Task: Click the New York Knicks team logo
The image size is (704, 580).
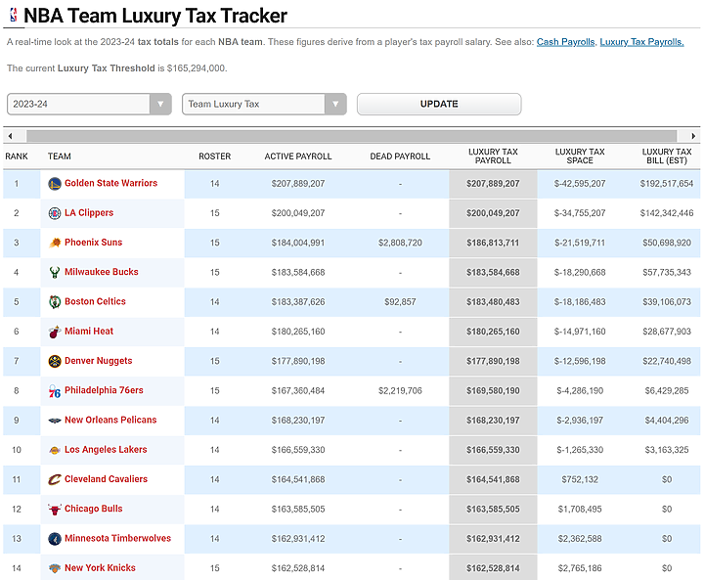Action: pos(55,568)
